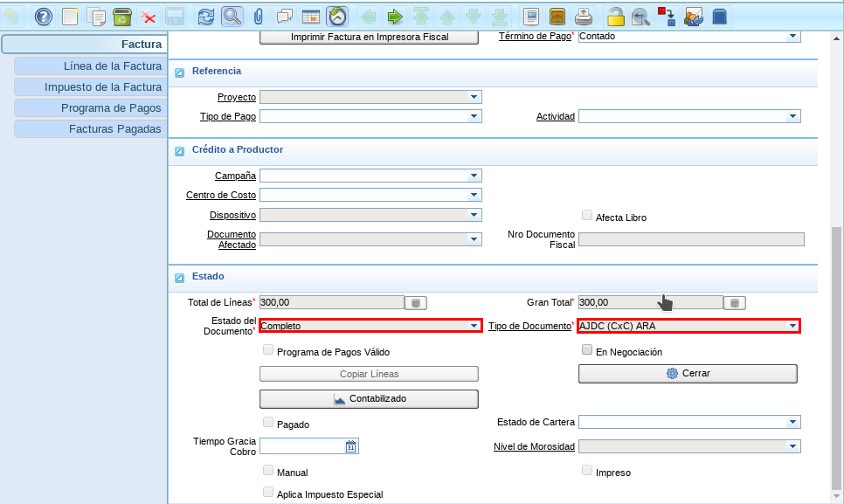Click the Print printer icon
The width and height of the screenshot is (844, 504).
[x=584, y=17]
